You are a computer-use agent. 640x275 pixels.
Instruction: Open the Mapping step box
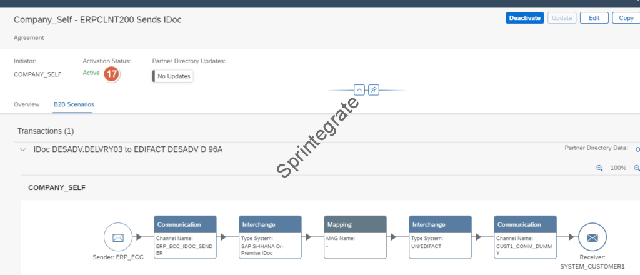pos(355,237)
